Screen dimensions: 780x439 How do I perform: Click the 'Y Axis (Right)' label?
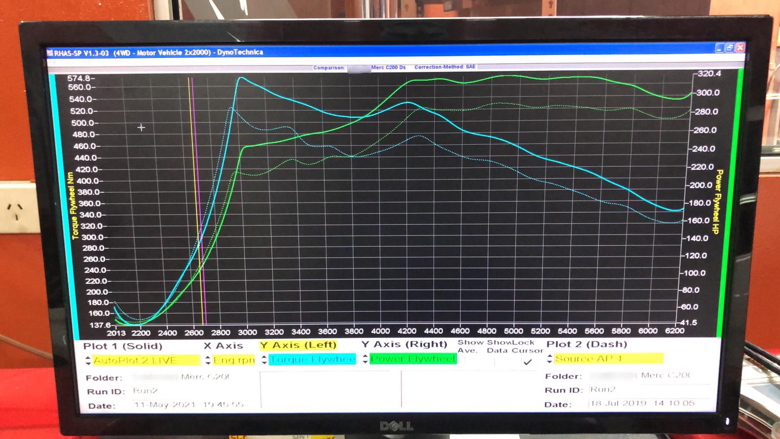click(x=404, y=344)
